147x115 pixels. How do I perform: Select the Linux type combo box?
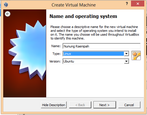click(x=96, y=54)
